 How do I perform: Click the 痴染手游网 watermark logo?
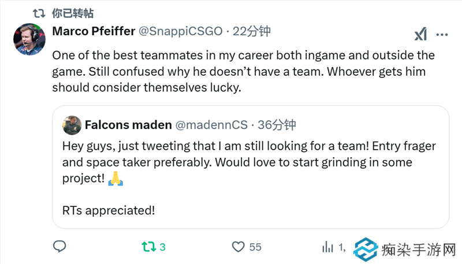[x=404, y=250]
